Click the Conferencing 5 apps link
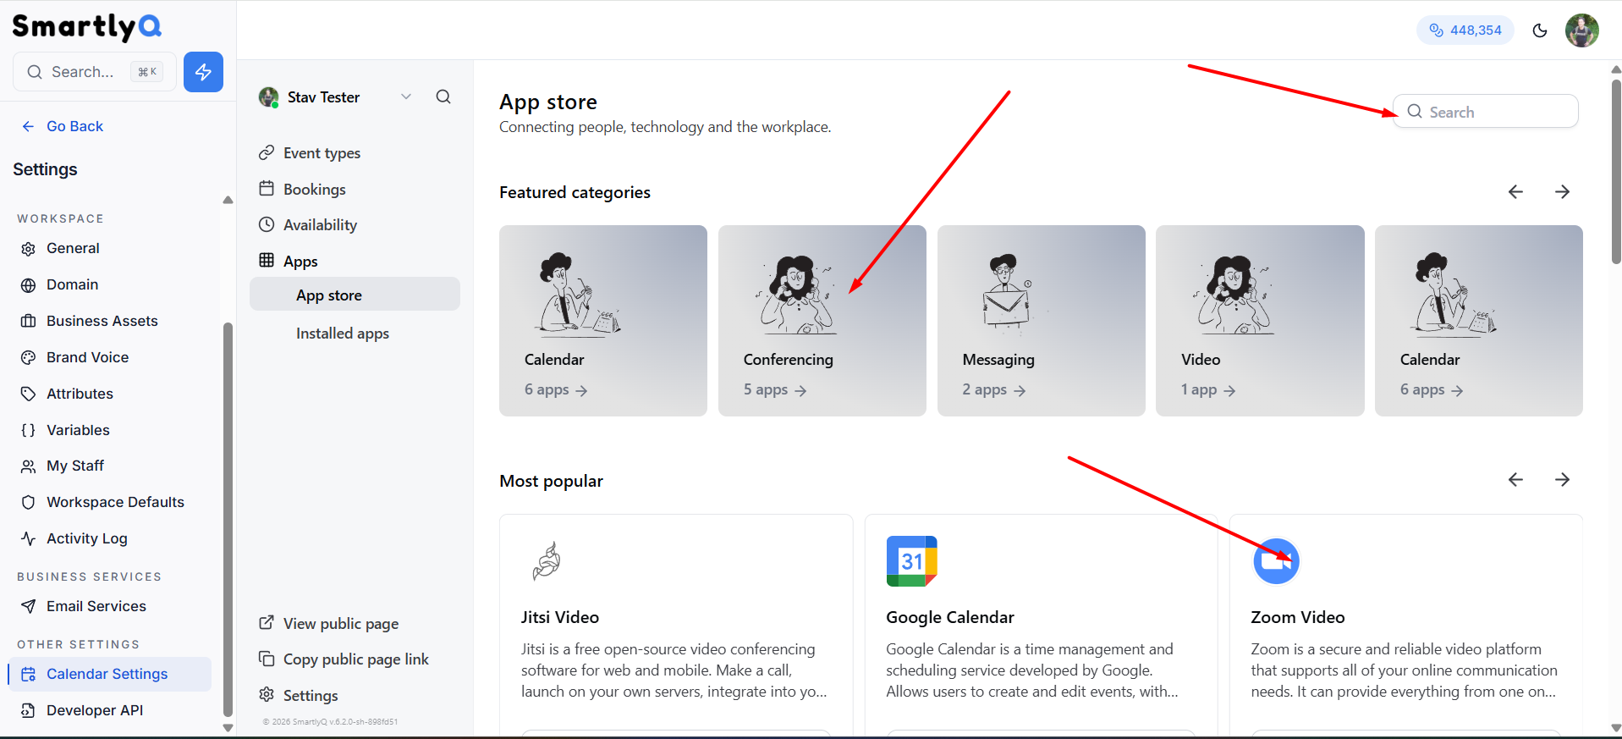This screenshot has width=1622, height=739. [774, 390]
